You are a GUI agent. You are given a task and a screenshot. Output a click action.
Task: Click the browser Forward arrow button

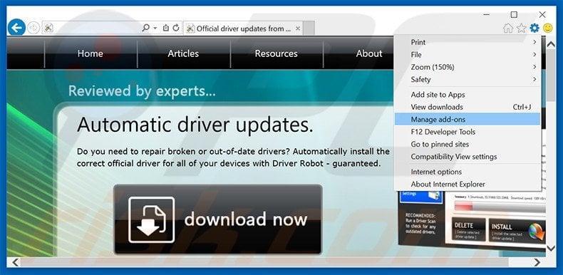tap(33, 28)
